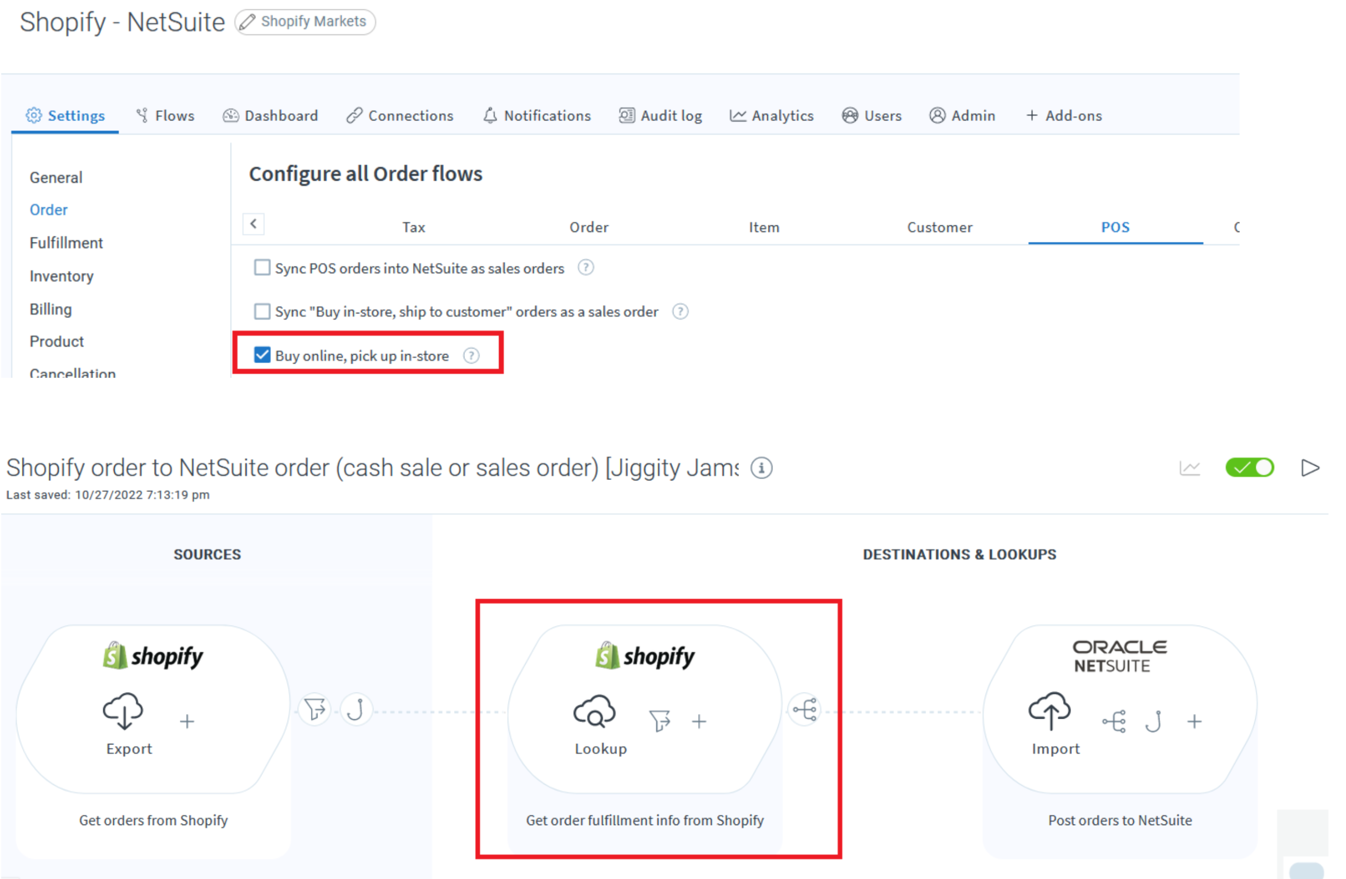The height and width of the screenshot is (879, 1346).
Task: Click the flow info icon next to title
Action: pos(762,469)
